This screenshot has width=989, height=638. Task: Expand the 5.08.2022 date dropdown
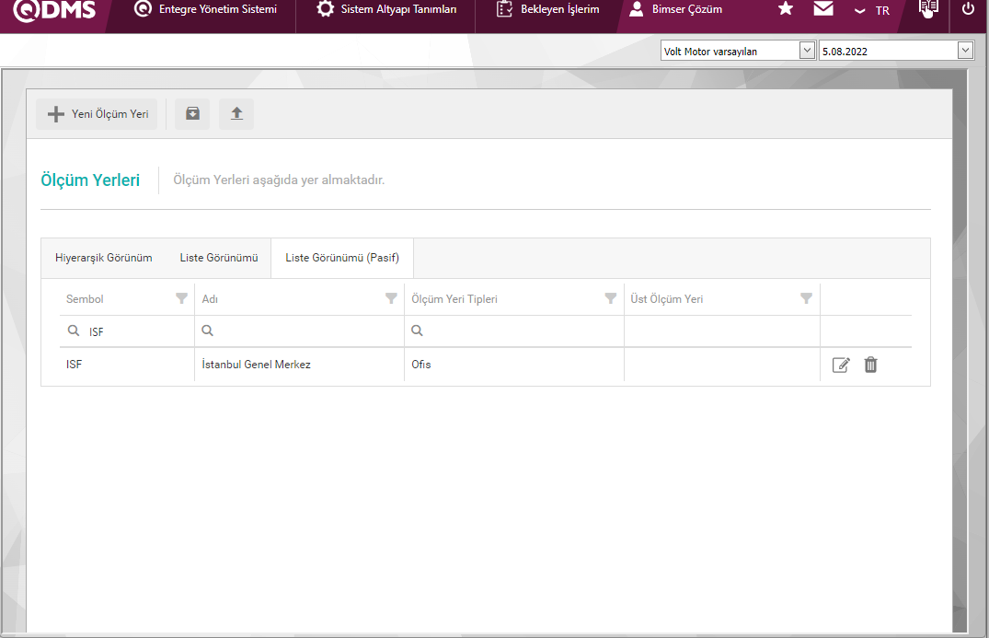pos(964,51)
